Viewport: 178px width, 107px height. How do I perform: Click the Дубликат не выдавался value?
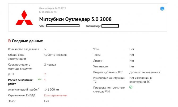(145, 72)
